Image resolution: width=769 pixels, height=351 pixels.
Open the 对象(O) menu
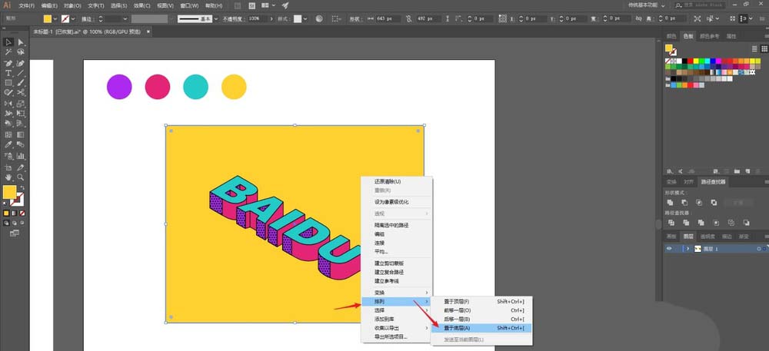pyautogui.click(x=72, y=6)
